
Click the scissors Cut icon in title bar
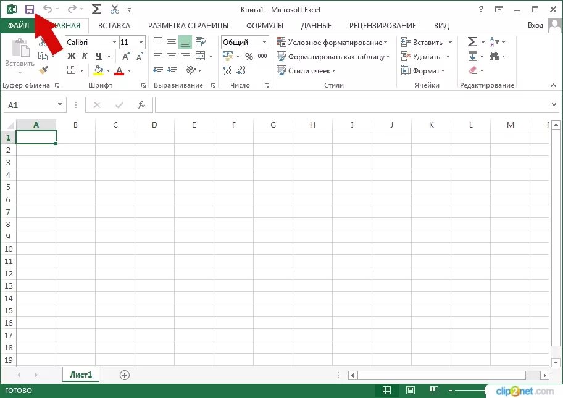[115, 9]
